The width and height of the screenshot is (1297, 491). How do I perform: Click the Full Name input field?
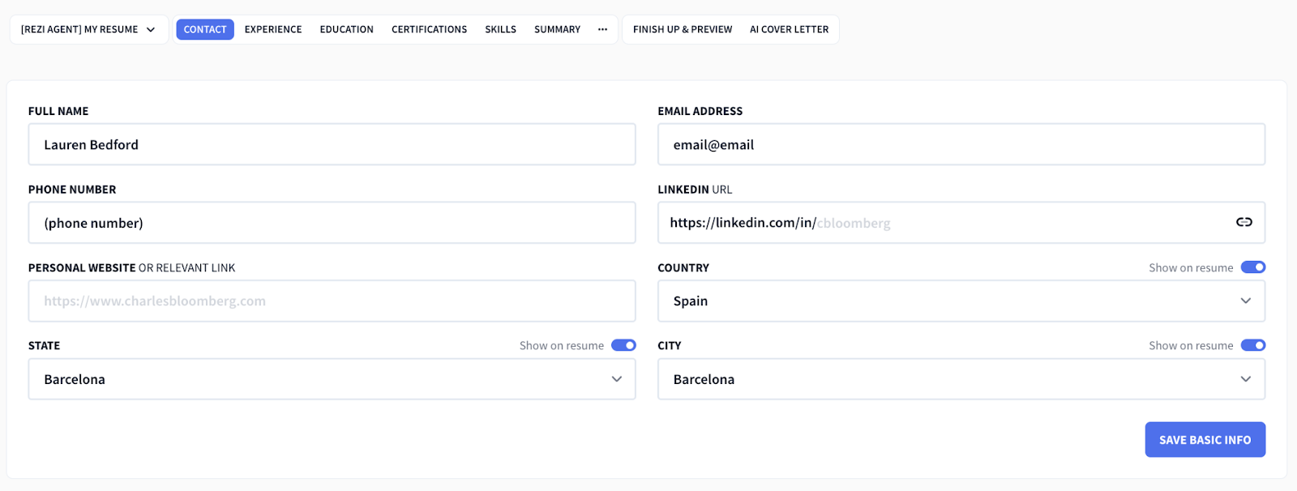[x=332, y=144]
